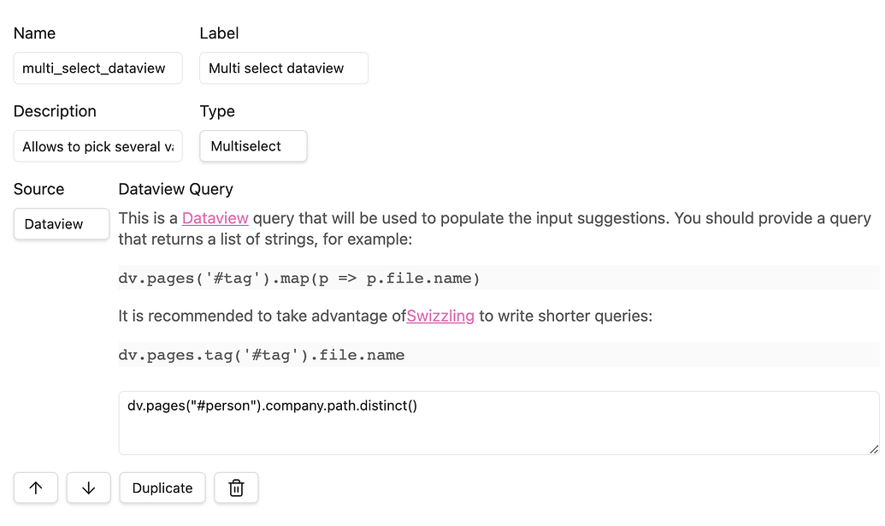Duplicate the multi_select_dataview field
The width and height of the screenshot is (885, 526).
point(162,488)
